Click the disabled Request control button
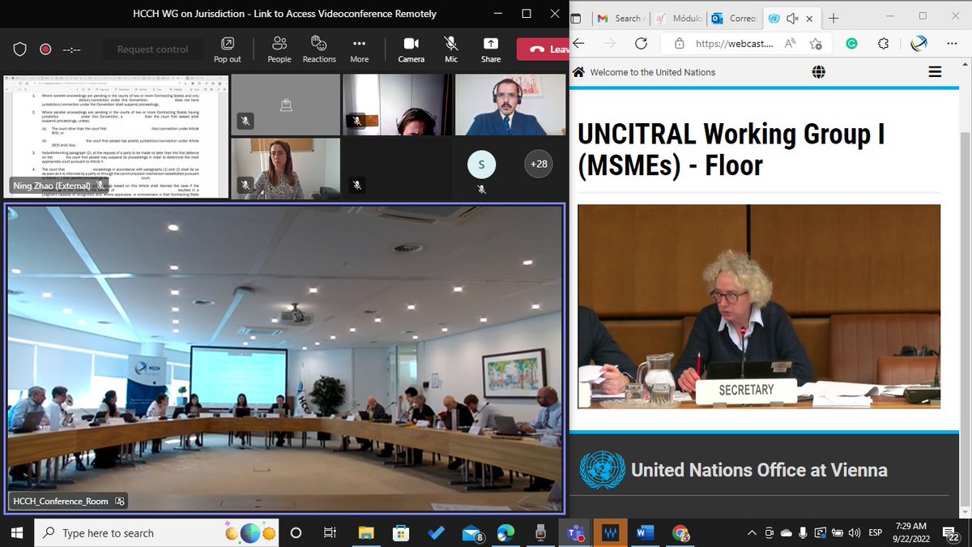Viewport: 972px width, 547px height. tap(152, 49)
